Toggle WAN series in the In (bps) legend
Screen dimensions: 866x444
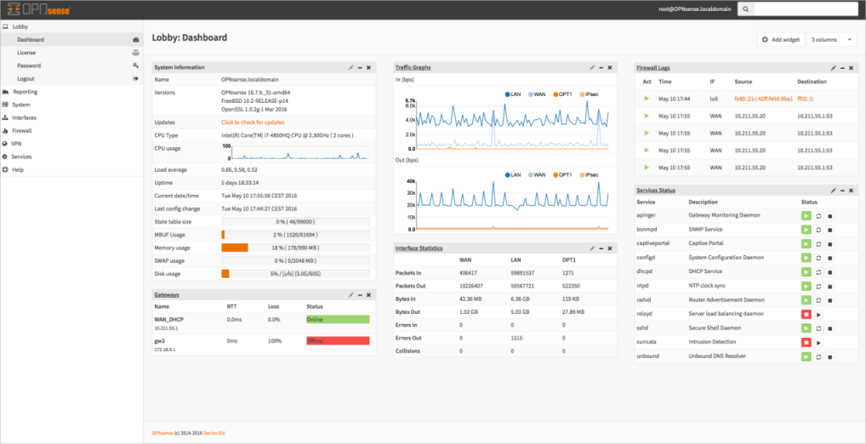pyautogui.click(x=537, y=94)
